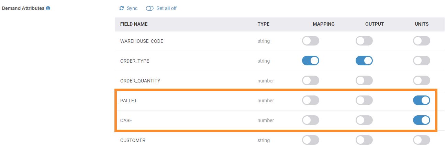Viewport: 446px width, 155px height.
Task: Disable mapping toggle for ORDER_TYPE
Action: (310, 61)
